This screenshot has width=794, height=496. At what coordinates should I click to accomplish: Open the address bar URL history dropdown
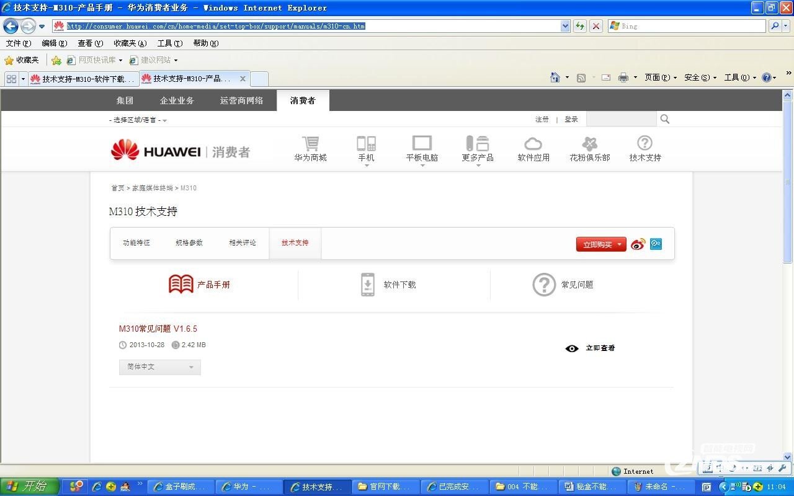click(565, 26)
